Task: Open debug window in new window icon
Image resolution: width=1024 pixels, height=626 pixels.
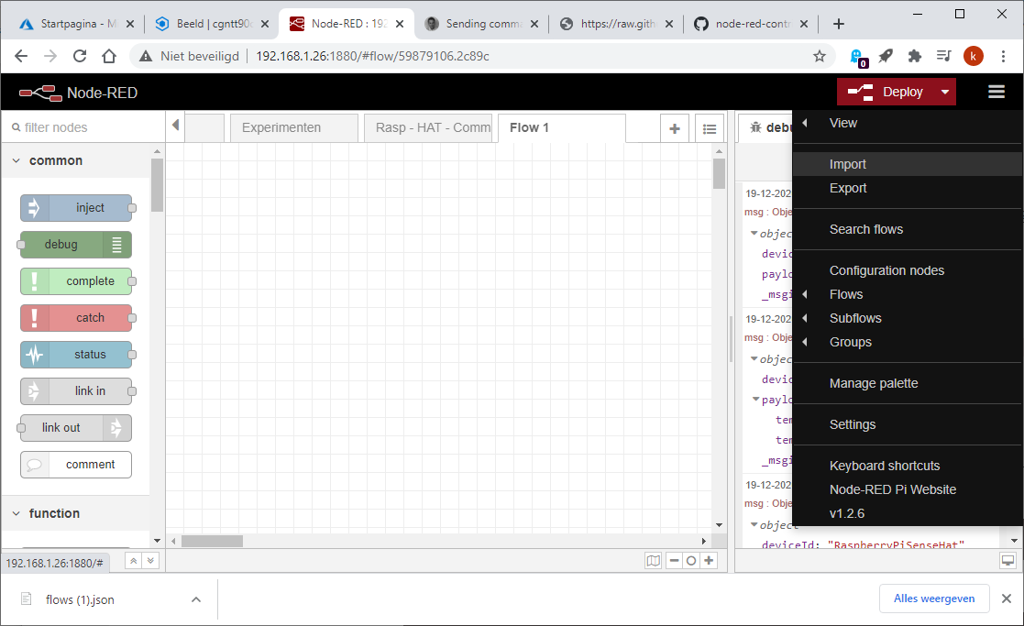Action: [1007, 560]
